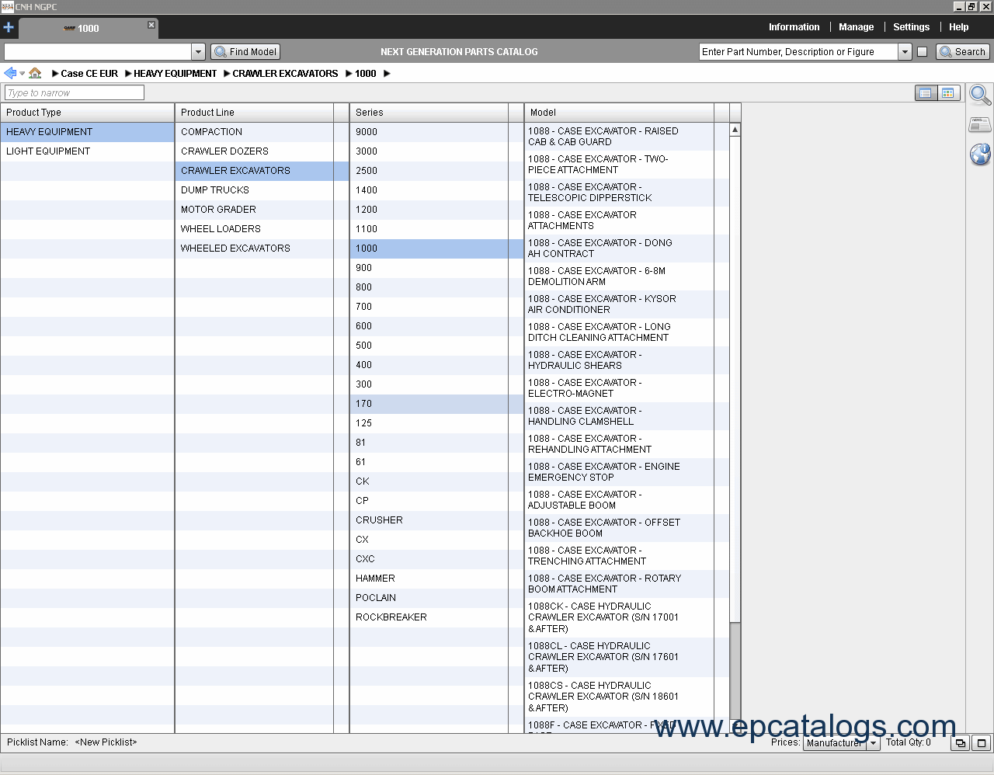
Task: Open the model entry dropdown arrow
Action: click(x=198, y=52)
